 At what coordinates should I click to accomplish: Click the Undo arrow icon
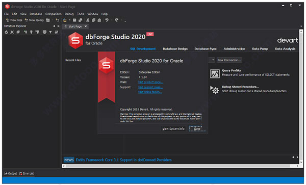click(x=107, y=20)
